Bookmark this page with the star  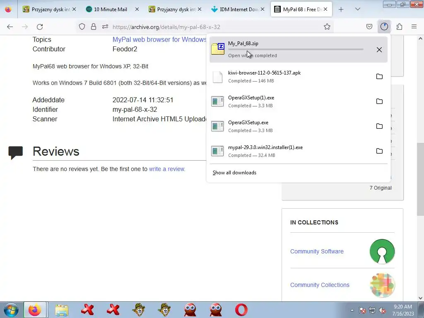[327, 26]
